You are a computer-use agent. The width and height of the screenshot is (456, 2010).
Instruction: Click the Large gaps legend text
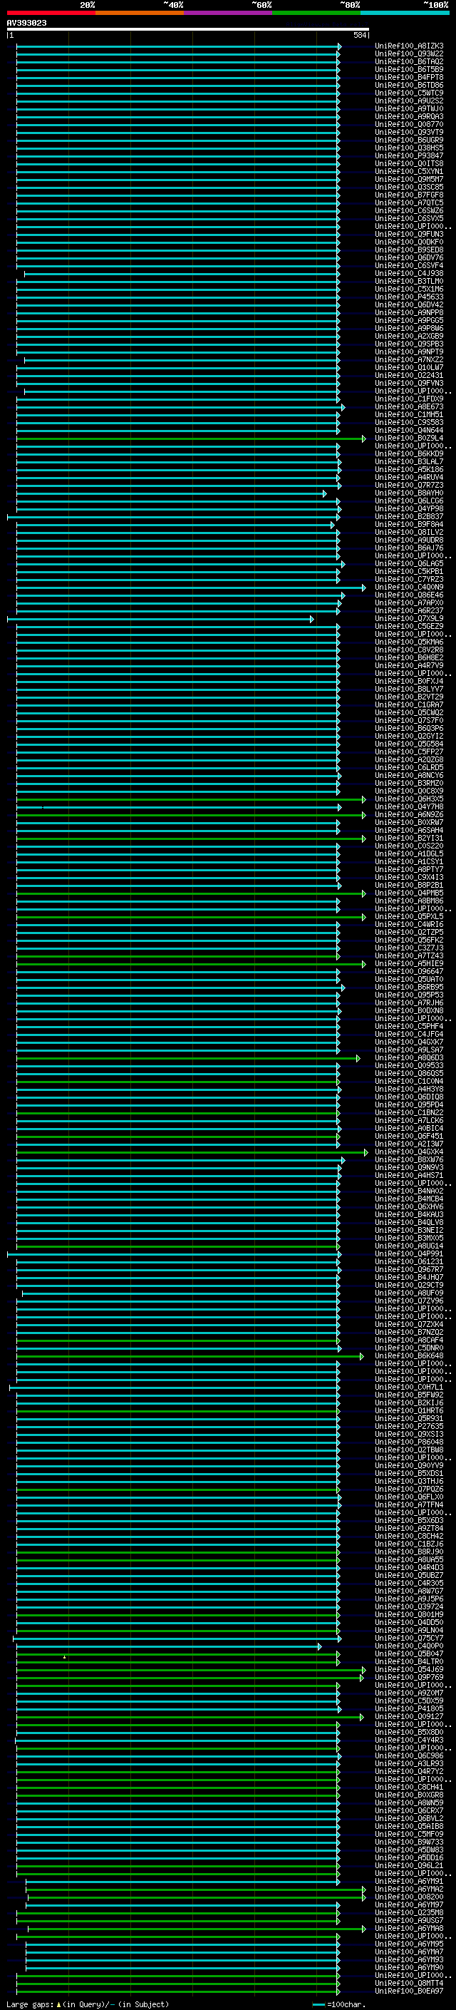(88, 2004)
